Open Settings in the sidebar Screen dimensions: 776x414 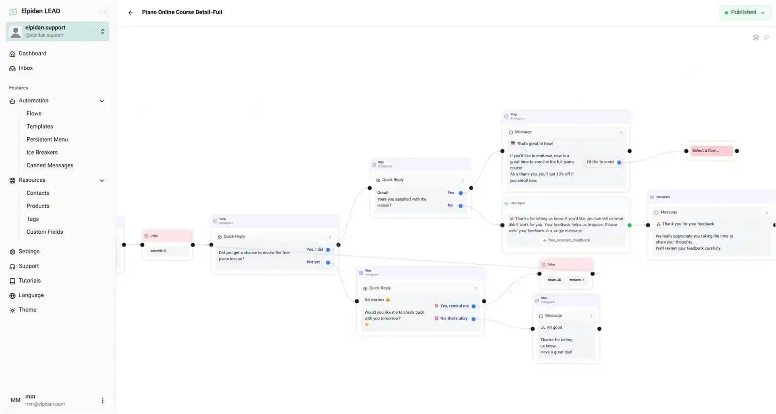click(29, 252)
